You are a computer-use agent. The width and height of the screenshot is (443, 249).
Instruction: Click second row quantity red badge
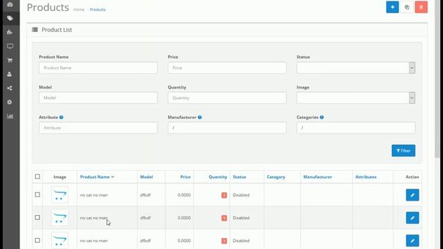tap(224, 218)
